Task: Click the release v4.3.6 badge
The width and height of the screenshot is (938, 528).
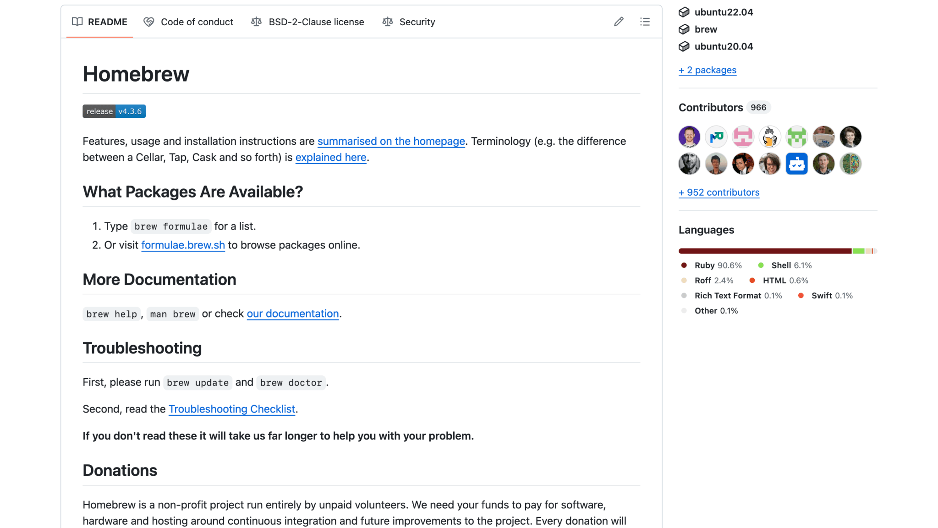Action: (x=114, y=111)
